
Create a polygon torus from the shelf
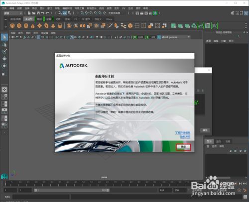click(x=46, y=26)
